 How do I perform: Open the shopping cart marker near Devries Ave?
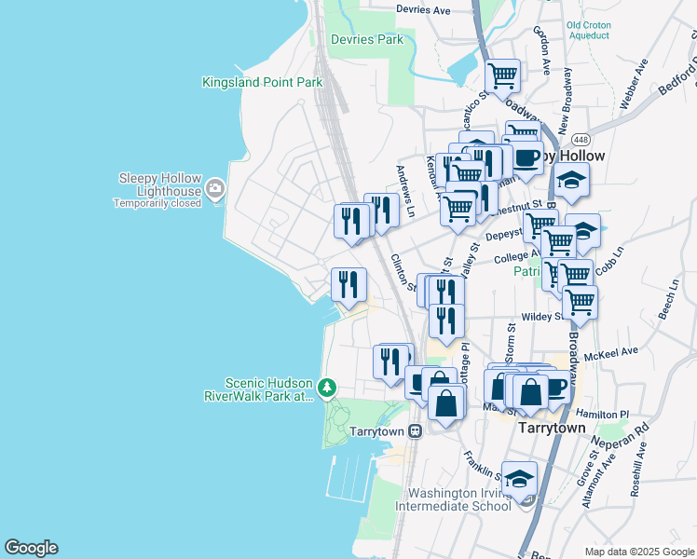point(503,76)
